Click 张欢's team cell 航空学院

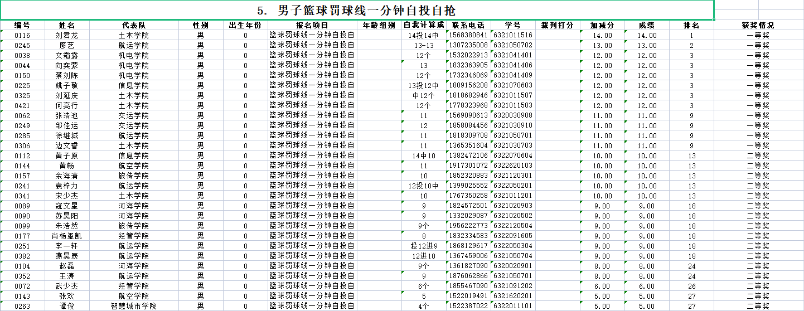pyautogui.click(x=134, y=296)
